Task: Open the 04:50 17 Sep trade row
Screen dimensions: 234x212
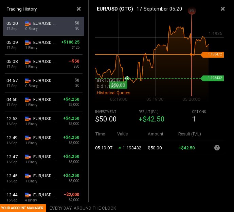Action: click(x=43, y=102)
